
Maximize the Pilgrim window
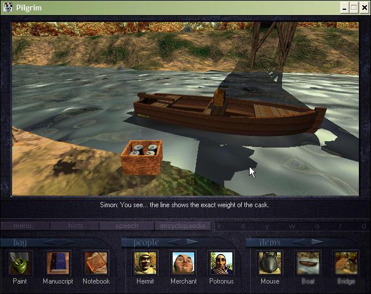point(354,8)
